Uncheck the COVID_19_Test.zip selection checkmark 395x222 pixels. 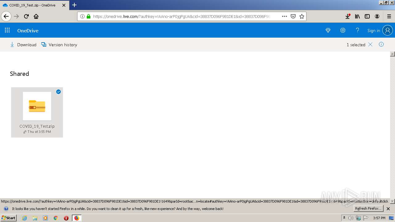[58, 92]
